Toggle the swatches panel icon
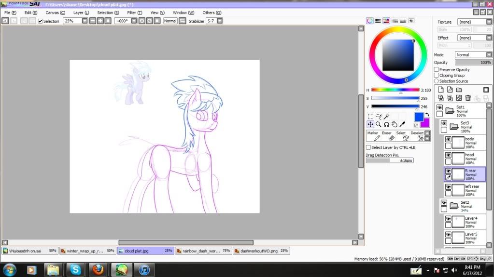The height and width of the screenshot is (277, 494). [x=403, y=21]
